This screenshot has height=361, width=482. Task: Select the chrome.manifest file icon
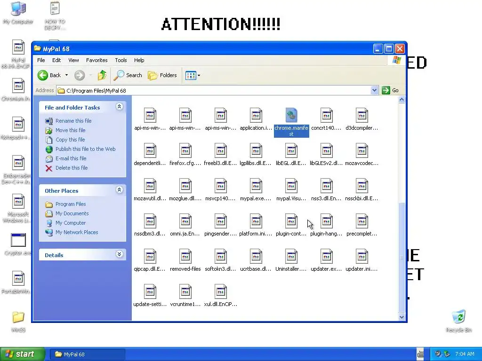pos(291,115)
